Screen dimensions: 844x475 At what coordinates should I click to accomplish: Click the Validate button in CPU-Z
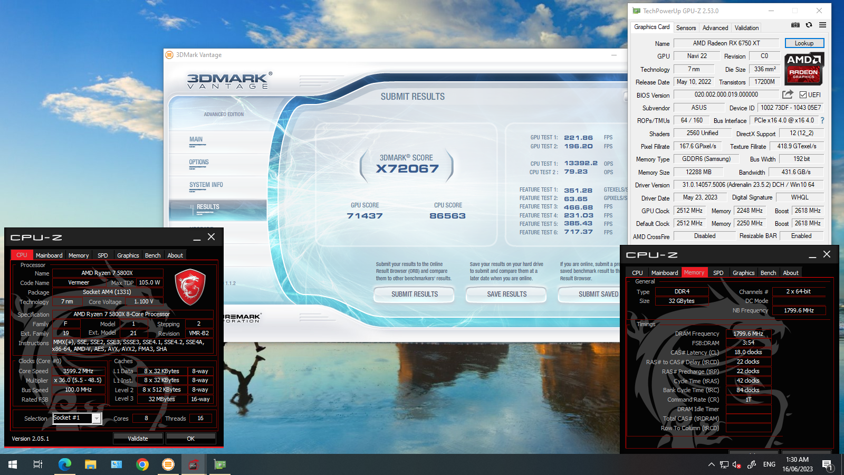pos(138,439)
